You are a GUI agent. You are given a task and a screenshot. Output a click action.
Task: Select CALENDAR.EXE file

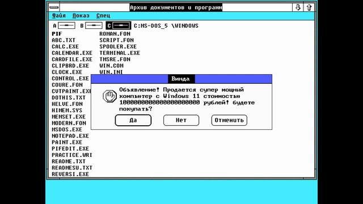tap(72, 53)
